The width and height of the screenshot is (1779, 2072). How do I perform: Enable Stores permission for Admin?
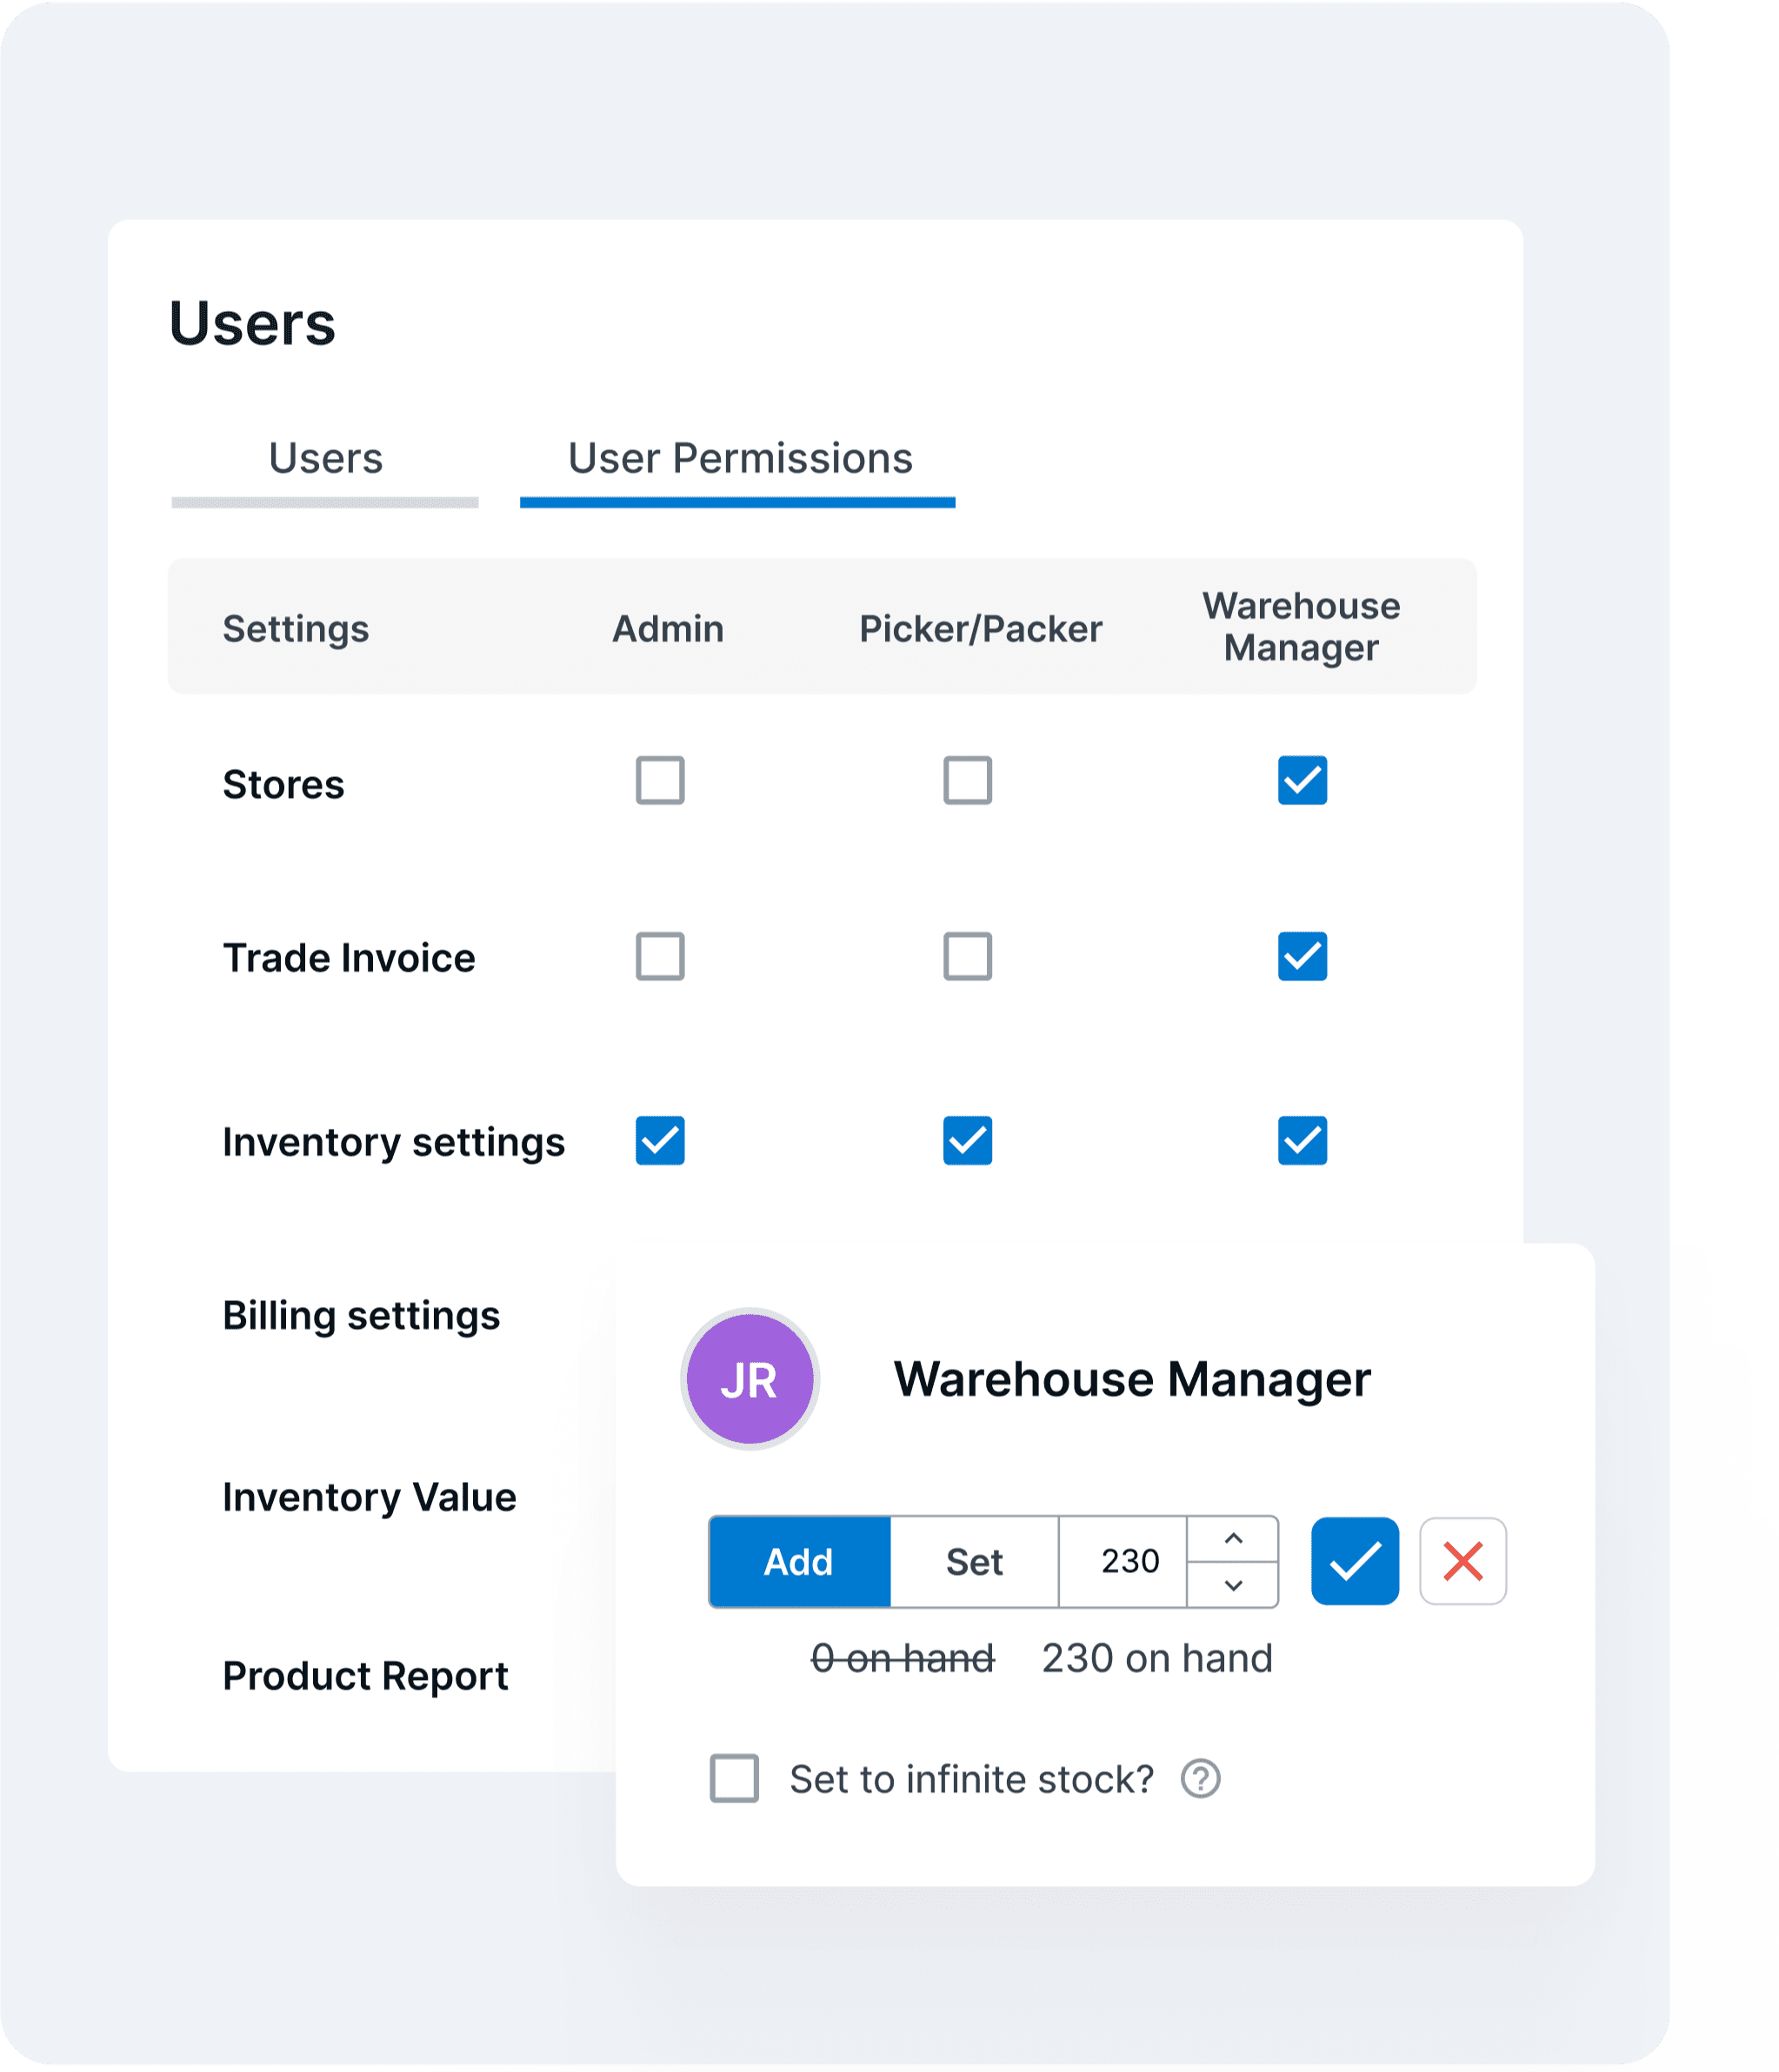point(660,780)
